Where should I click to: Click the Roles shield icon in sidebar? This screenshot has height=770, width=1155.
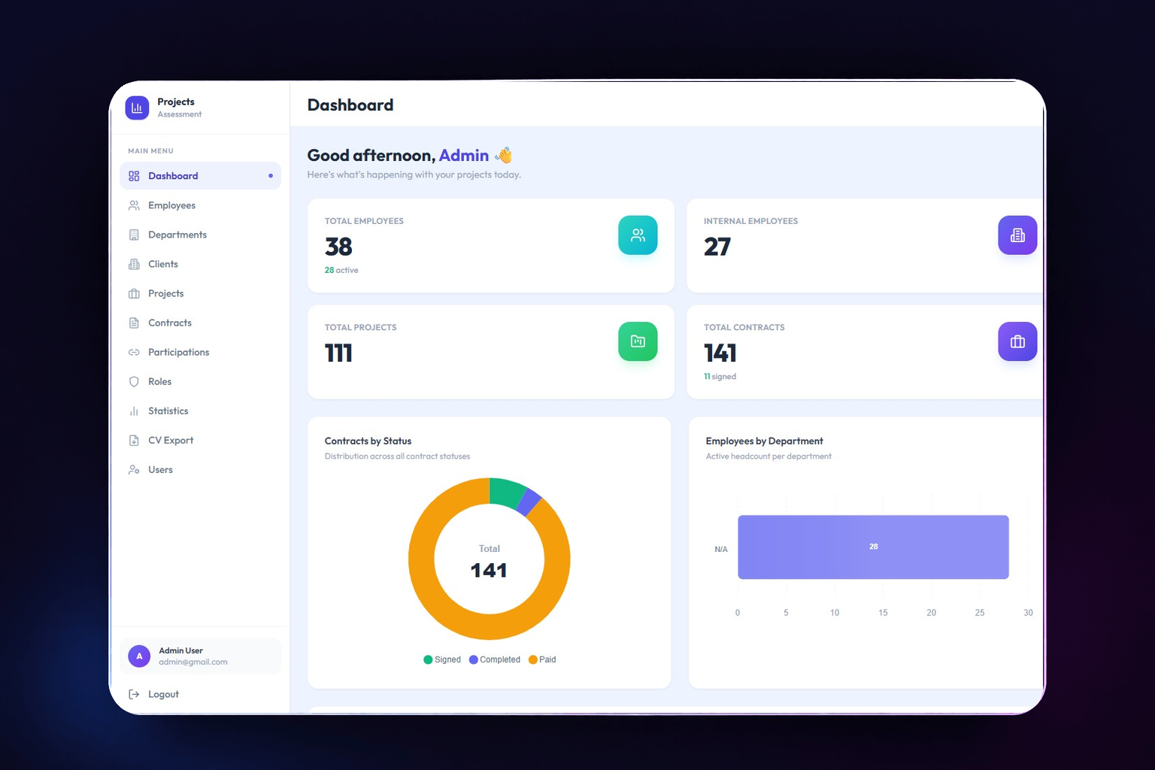click(x=134, y=381)
